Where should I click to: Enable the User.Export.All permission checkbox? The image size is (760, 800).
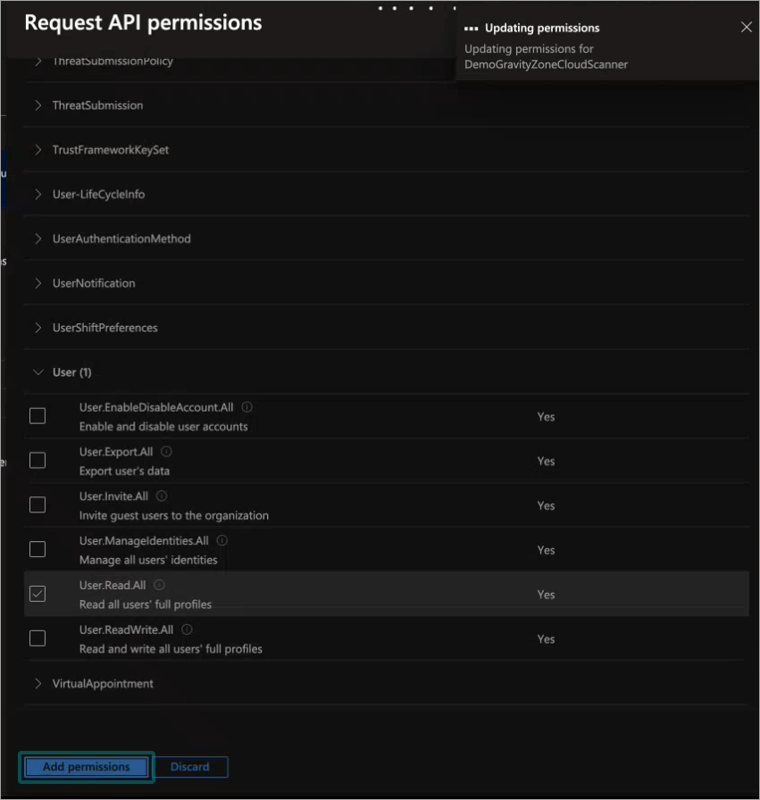tap(38, 460)
